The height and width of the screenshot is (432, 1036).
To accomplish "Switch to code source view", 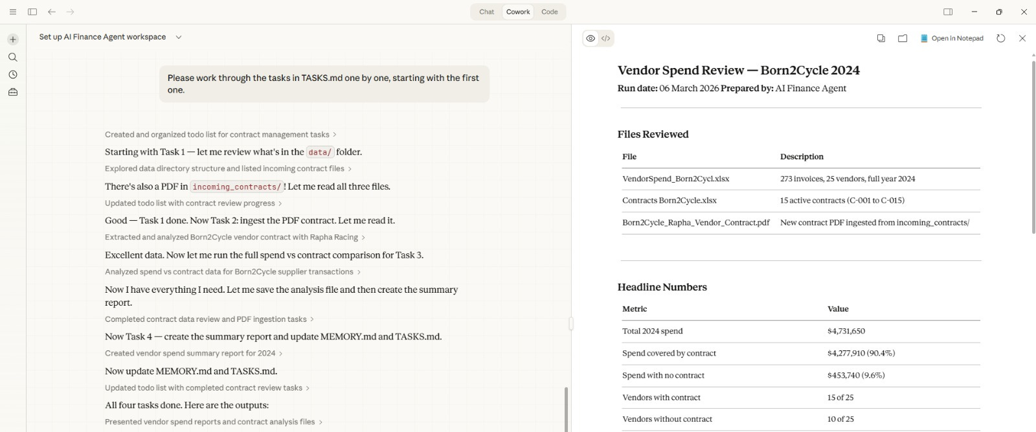I will [x=606, y=38].
